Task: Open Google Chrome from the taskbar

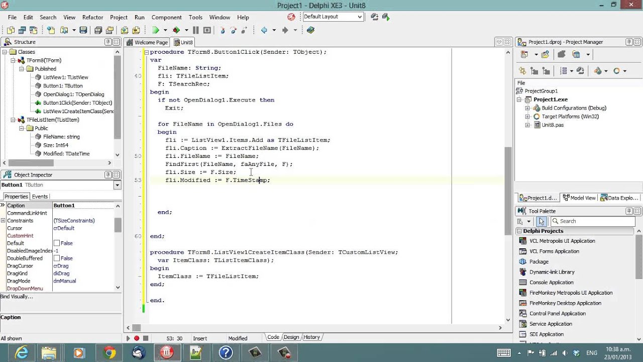Action: [109, 353]
